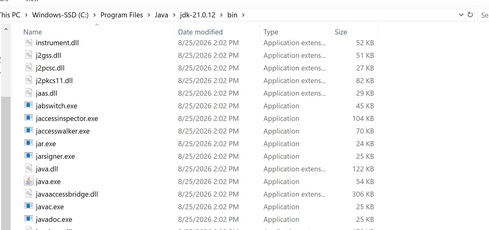The width and height of the screenshot is (489, 230).
Task: Click the left pane vertical scrollbar thumb
Action: pyautogui.click(x=6, y=163)
